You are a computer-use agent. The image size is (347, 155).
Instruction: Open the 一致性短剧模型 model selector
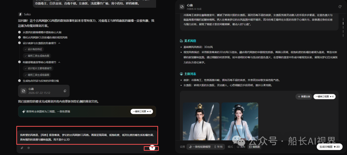(x=200, y=147)
